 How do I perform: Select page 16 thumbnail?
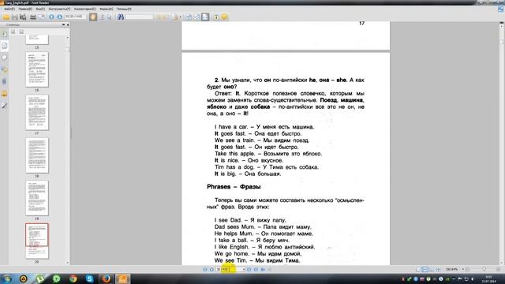point(37,69)
